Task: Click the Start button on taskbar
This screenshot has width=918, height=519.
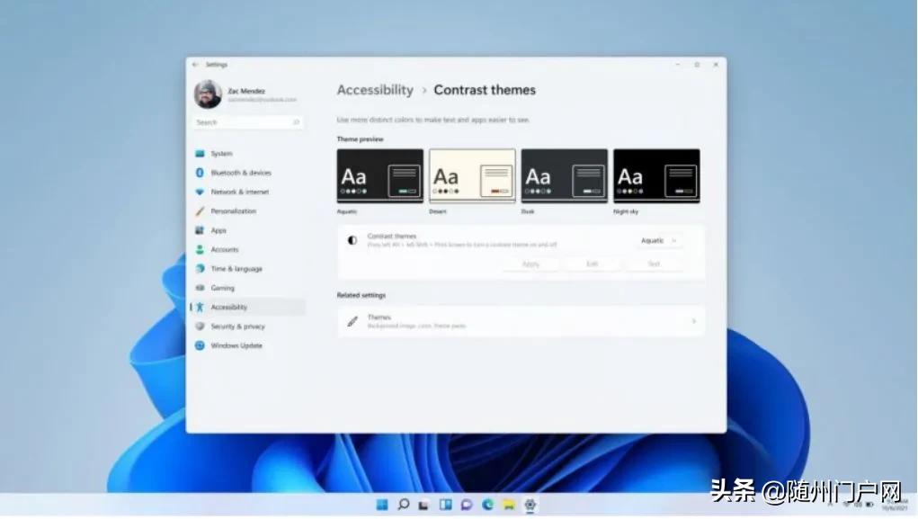Action: (382, 504)
